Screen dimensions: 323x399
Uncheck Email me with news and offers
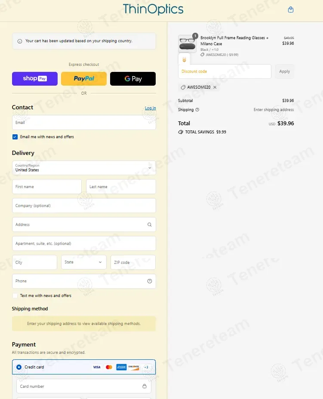pyautogui.click(x=15, y=137)
